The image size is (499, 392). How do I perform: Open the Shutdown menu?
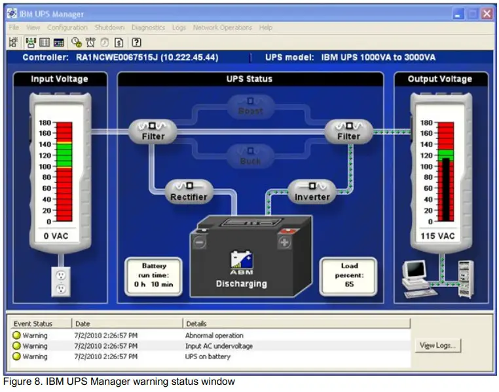click(x=109, y=28)
